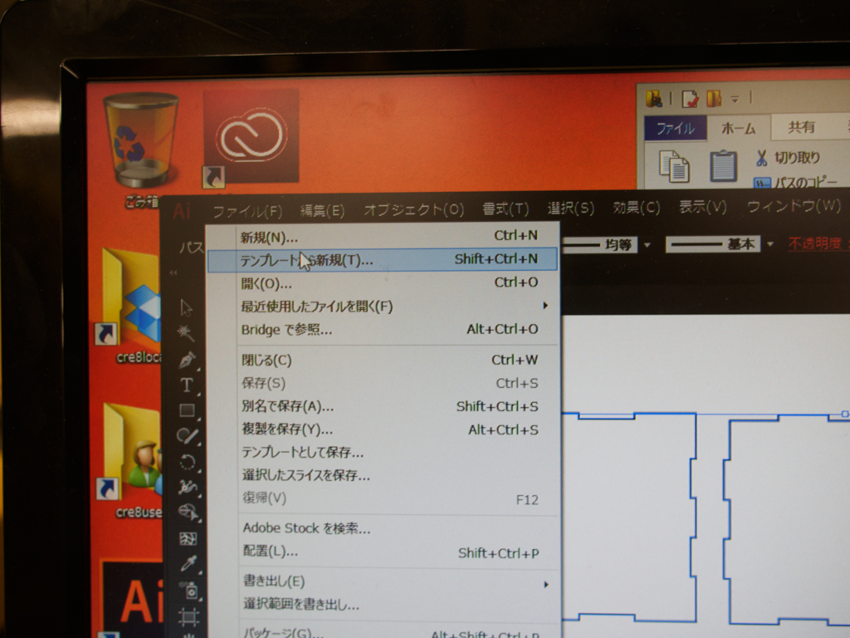Choose 複製を保存(Y)... menu entry
The image size is (850, 638).
(x=382, y=429)
